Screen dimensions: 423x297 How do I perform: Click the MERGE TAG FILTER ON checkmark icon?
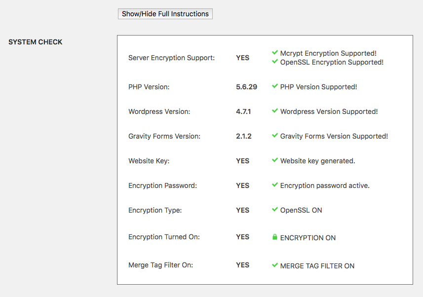click(275, 265)
